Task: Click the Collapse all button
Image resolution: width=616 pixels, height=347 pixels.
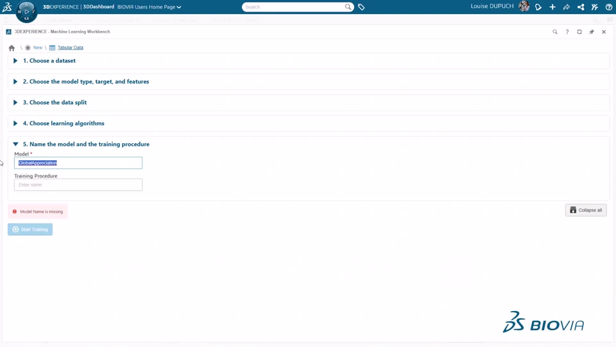Action: 586,210
